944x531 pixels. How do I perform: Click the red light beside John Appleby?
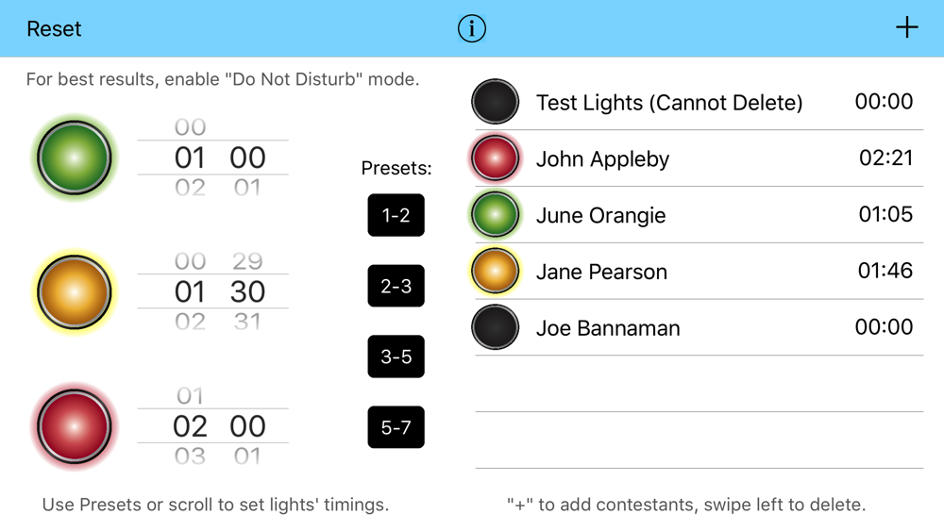(496, 158)
